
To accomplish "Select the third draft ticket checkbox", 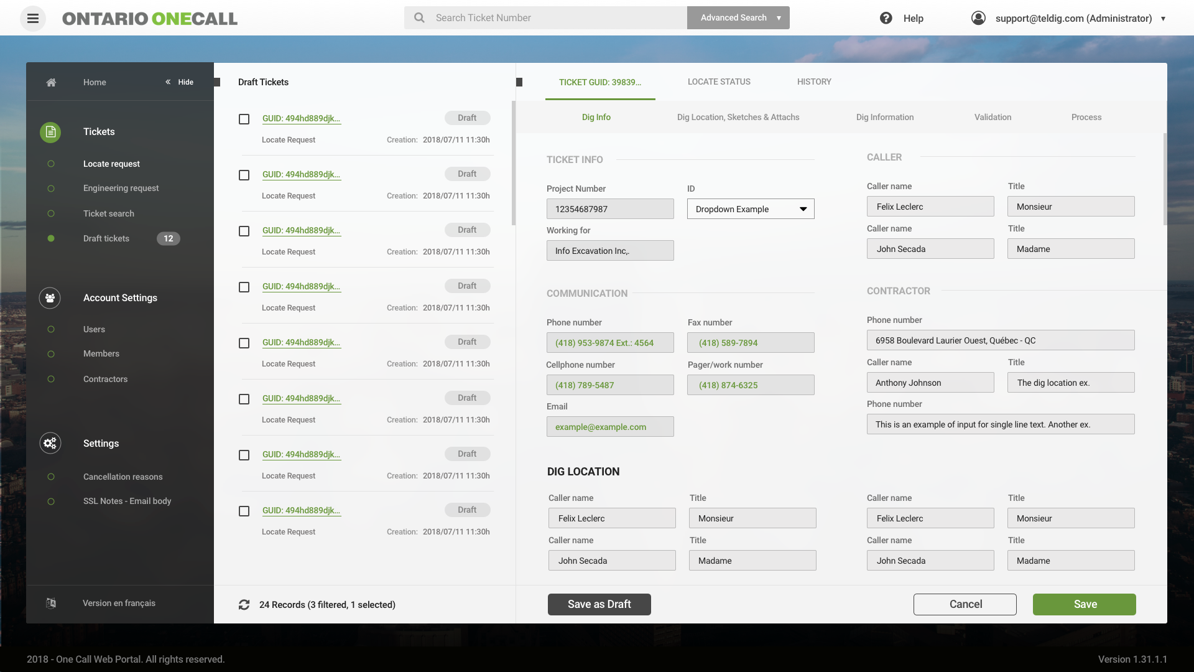I will pos(244,231).
